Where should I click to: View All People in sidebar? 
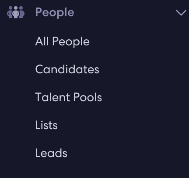coord(62,41)
